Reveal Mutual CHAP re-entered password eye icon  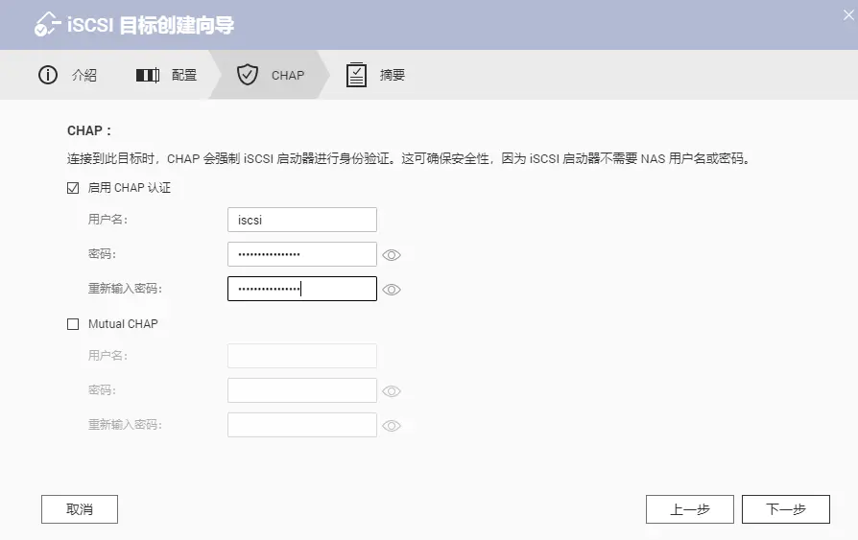coord(392,426)
